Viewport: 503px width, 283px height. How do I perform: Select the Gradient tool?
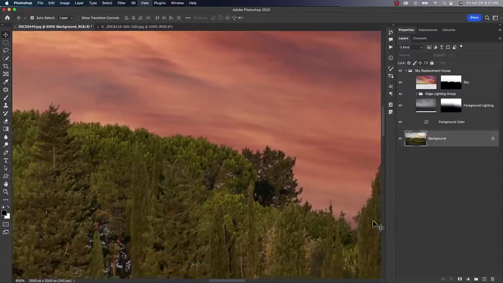(6, 129)
